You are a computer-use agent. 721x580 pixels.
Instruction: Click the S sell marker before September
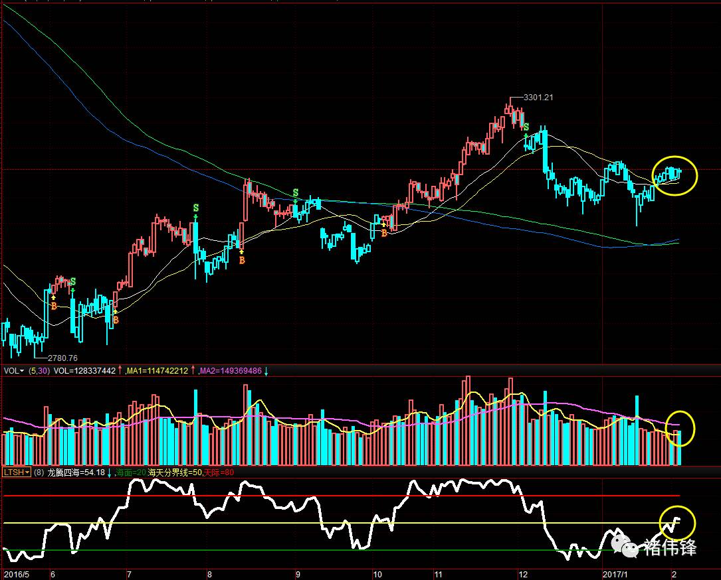296,192
